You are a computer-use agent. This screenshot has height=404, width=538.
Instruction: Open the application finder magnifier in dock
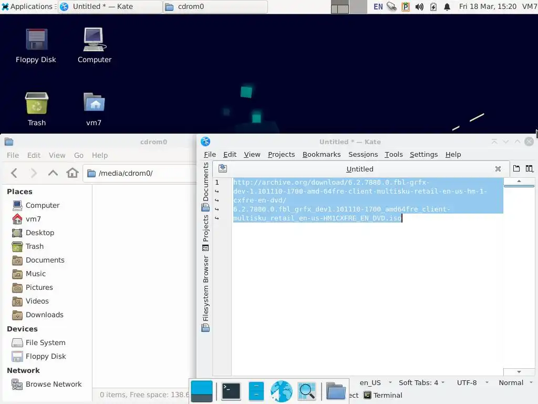click(x=307, y=391)
